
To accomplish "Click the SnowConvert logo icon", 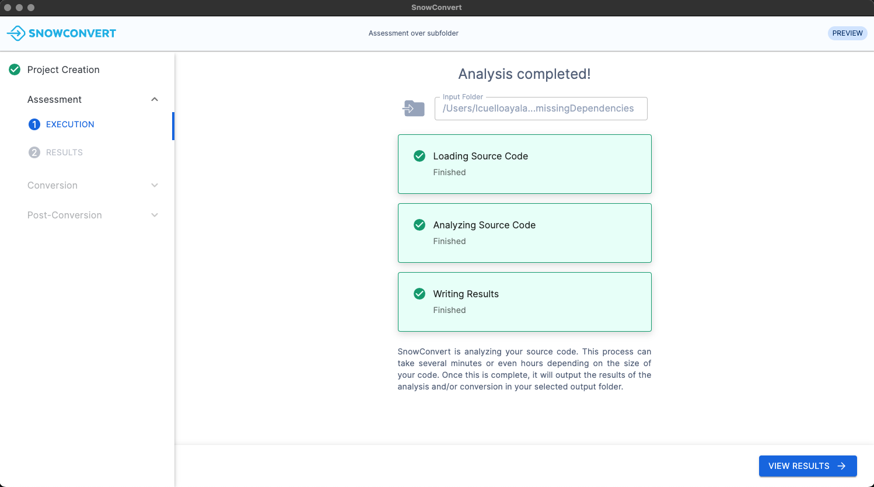I will (16, 33).
